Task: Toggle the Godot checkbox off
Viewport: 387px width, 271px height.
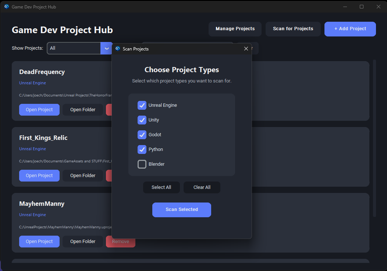Action: (142, 135)
